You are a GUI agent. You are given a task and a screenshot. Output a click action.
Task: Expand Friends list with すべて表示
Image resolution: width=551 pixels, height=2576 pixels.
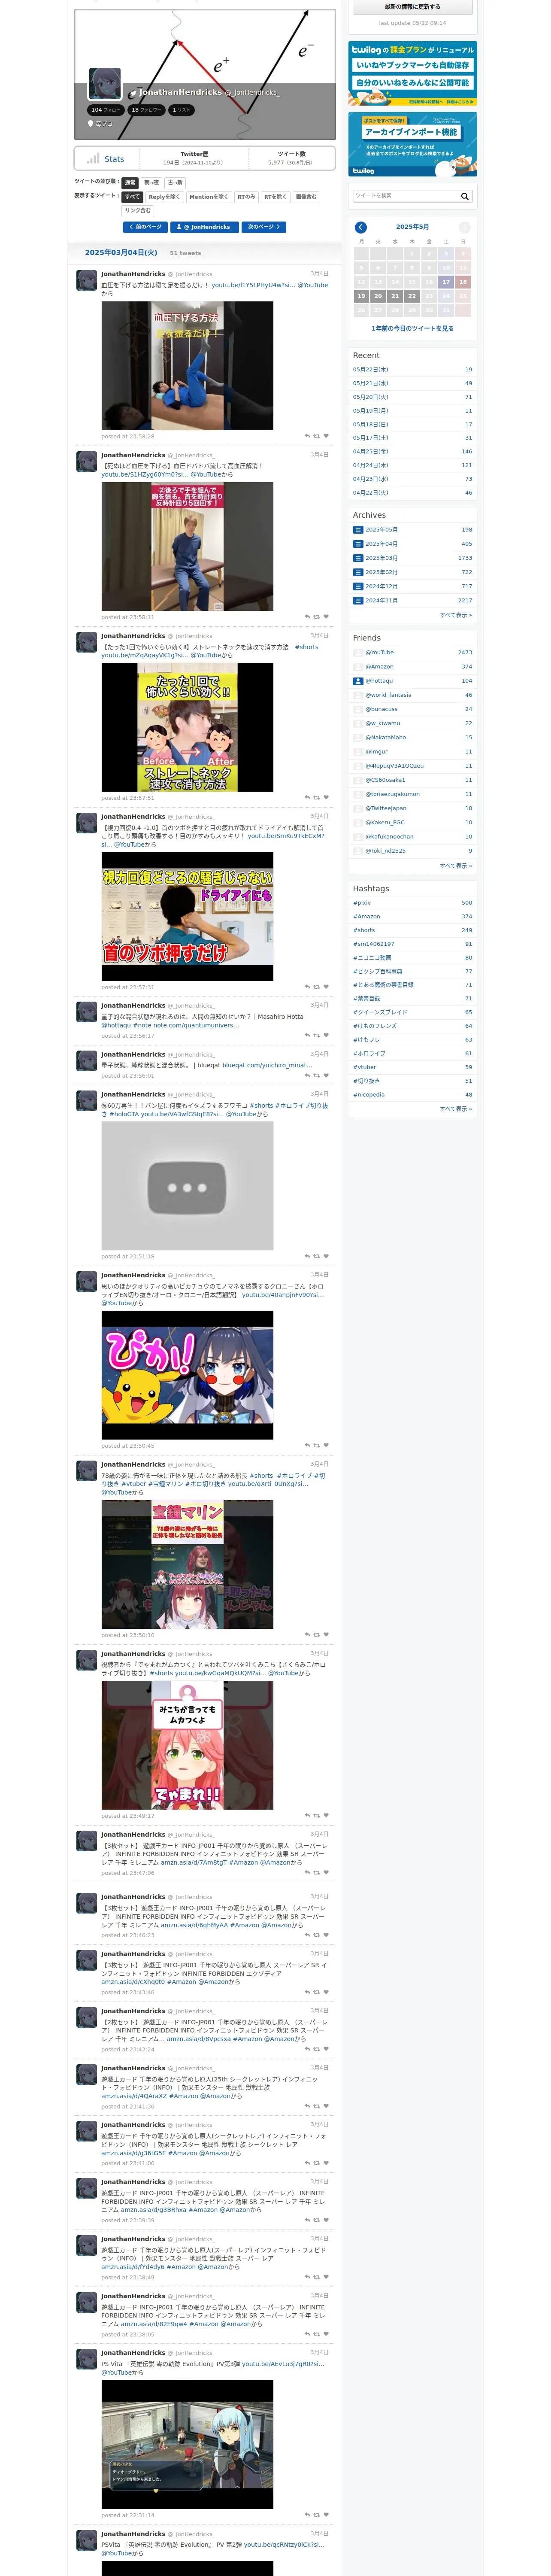click(456, 866)
